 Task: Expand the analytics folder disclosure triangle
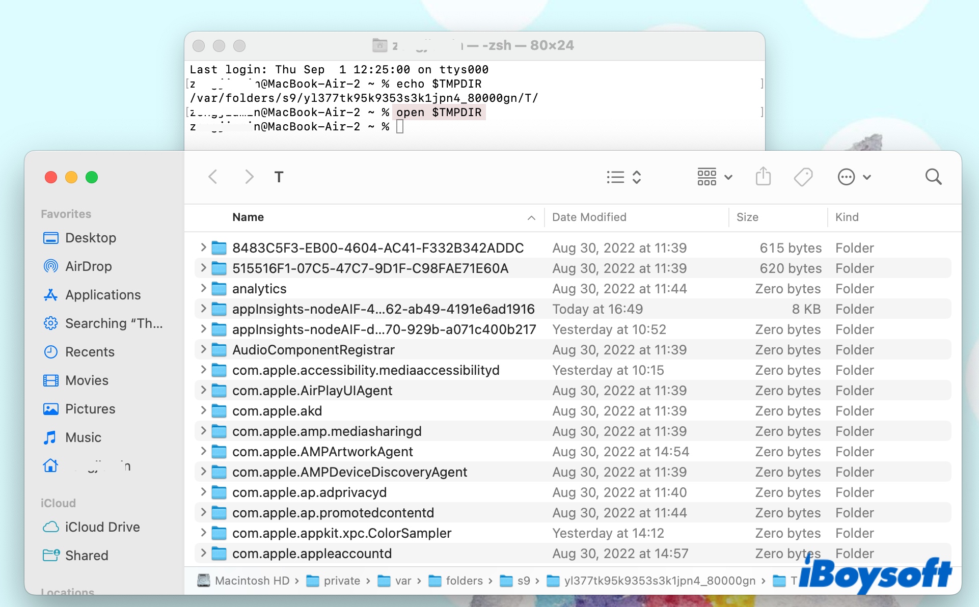(x=203, y=288)
